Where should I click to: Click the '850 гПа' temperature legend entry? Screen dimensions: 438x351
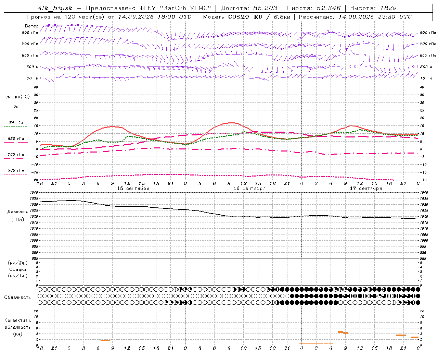coord(16,139)
